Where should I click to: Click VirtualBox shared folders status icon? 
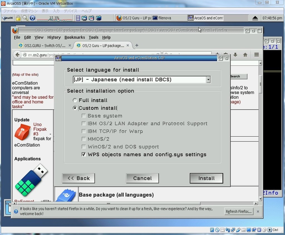coord(243,230)
